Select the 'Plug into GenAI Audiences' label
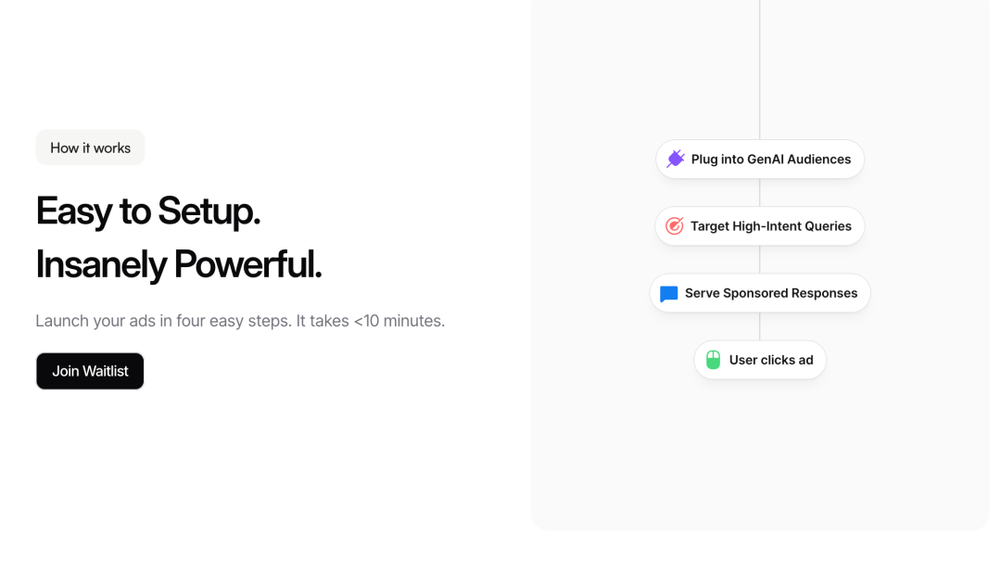Image resolution: width=1001 pixels, height=575 pixels. point(770,160)
